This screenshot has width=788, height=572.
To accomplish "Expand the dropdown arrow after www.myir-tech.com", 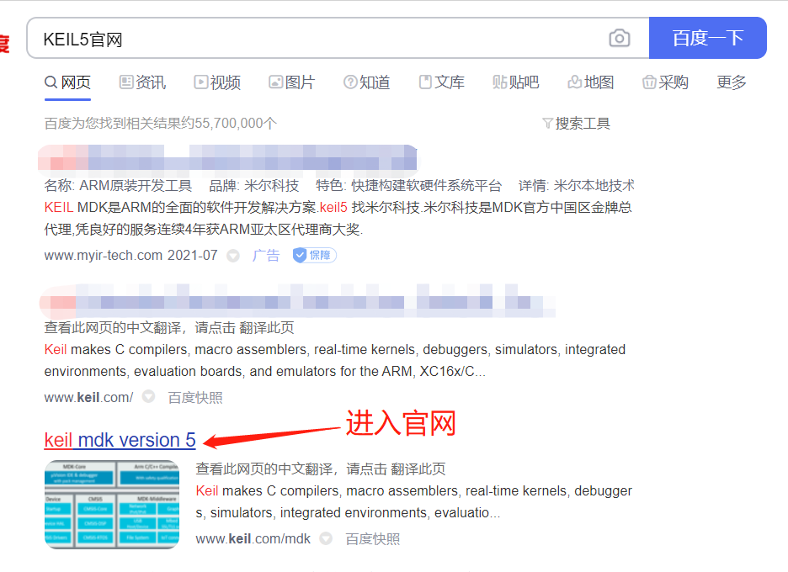I will point(232,256).
